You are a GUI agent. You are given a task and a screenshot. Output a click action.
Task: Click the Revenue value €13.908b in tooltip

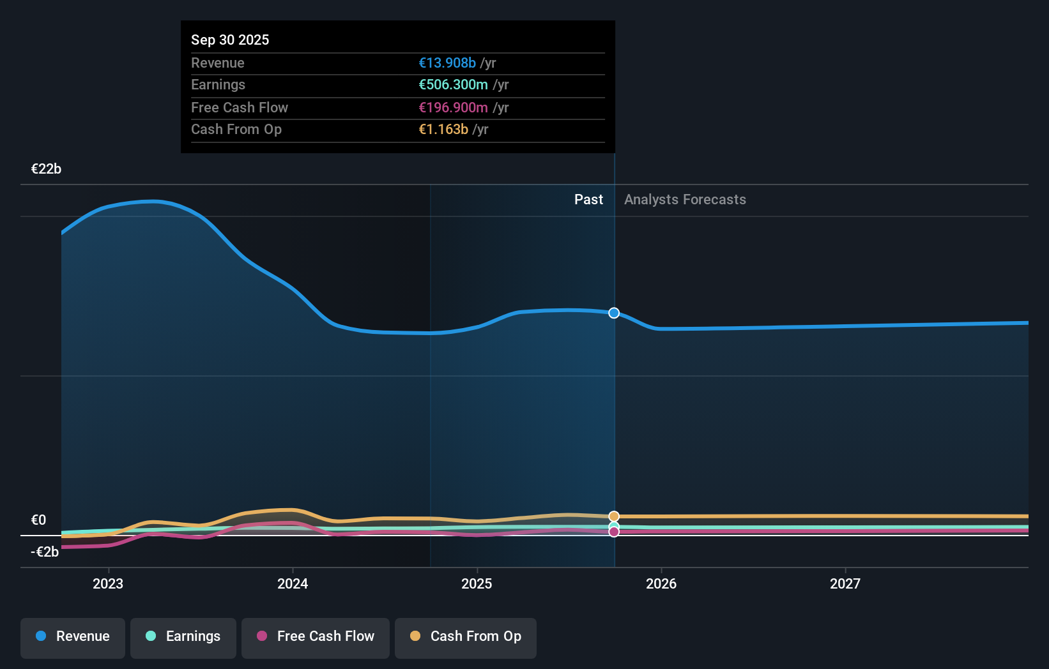pos(447,63)
